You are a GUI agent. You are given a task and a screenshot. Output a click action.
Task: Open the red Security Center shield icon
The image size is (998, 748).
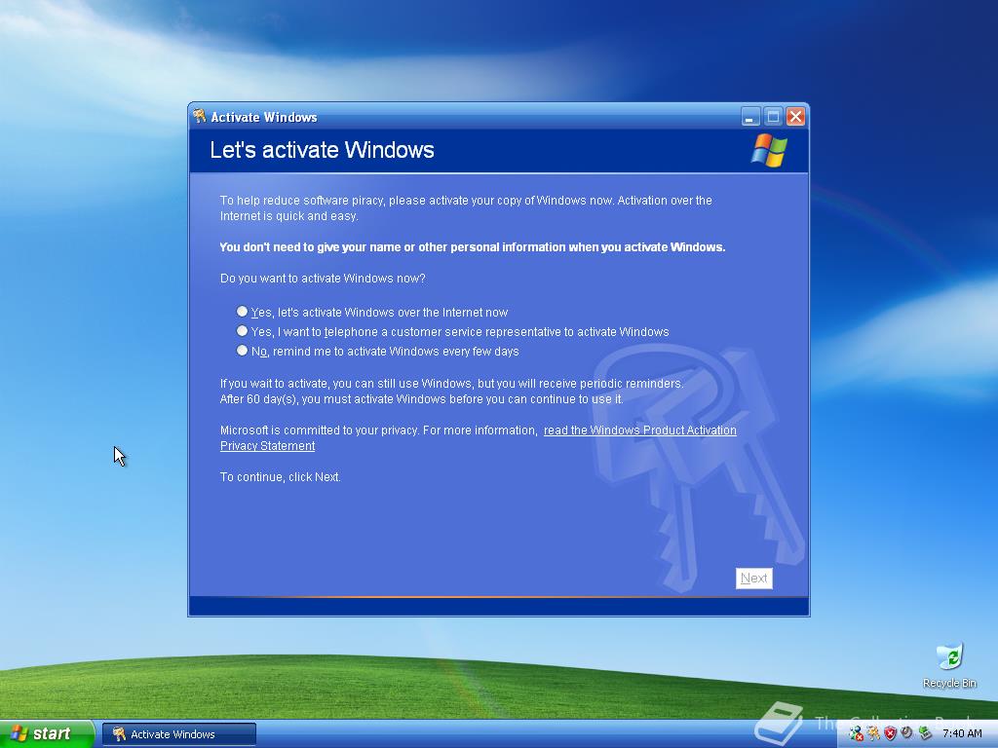tap(890, 733)
